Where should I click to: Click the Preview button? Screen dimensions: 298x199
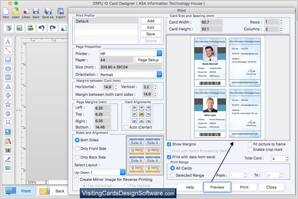tap(217, 187)
